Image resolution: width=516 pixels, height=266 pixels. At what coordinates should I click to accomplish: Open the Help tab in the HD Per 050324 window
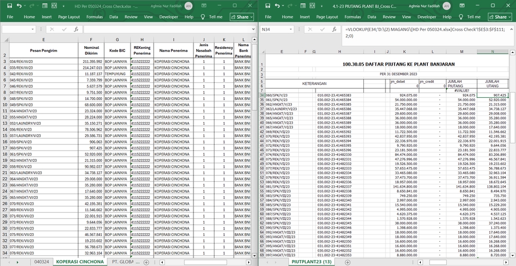(x=189, y=17)
